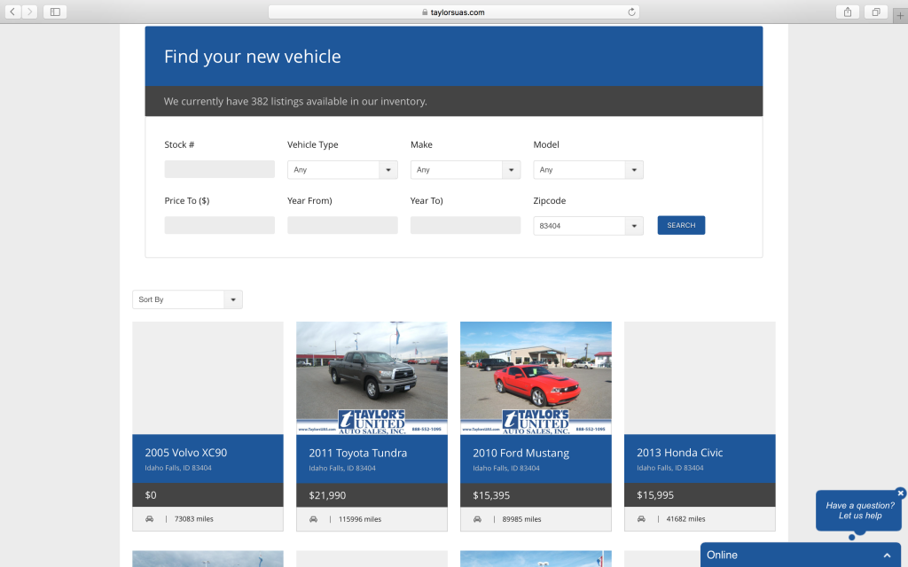Click the $0 price on Volvo XC90
The width and height of the screenshot is (908, 567).
point(151,495)
